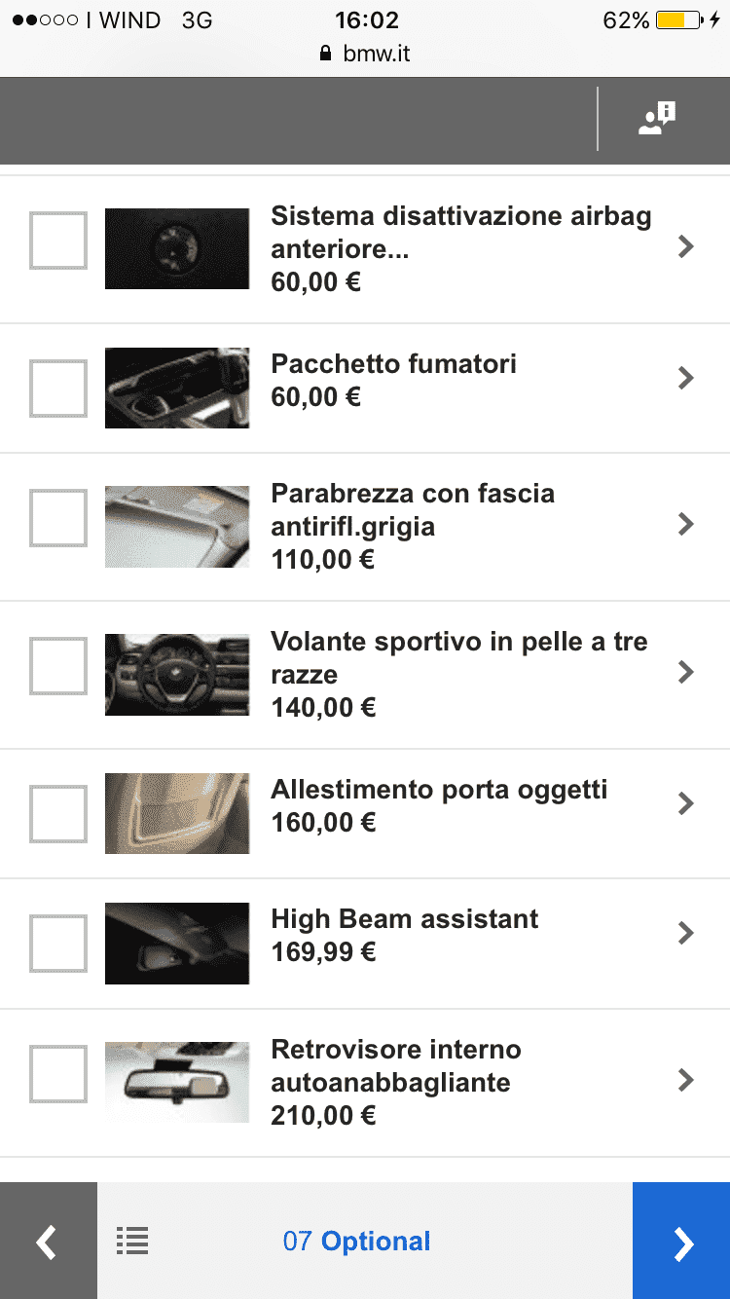
Task: Select the Pacchetto fumatori checkbox
Action: [58, 388]
